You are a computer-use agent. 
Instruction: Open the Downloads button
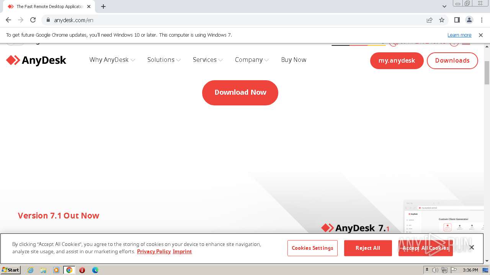(x=452, y=60)
